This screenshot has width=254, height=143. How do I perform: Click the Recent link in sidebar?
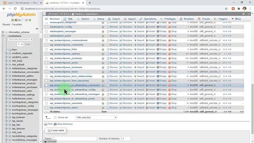click(x=6, y=25)
